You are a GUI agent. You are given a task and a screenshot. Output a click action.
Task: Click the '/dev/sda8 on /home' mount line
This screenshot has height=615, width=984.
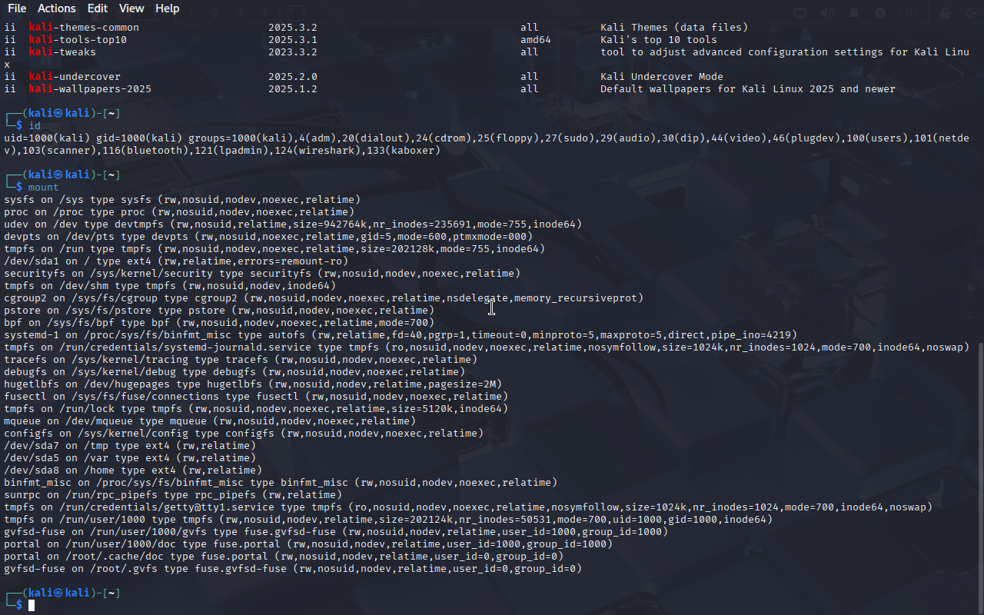tap(133, 470)
